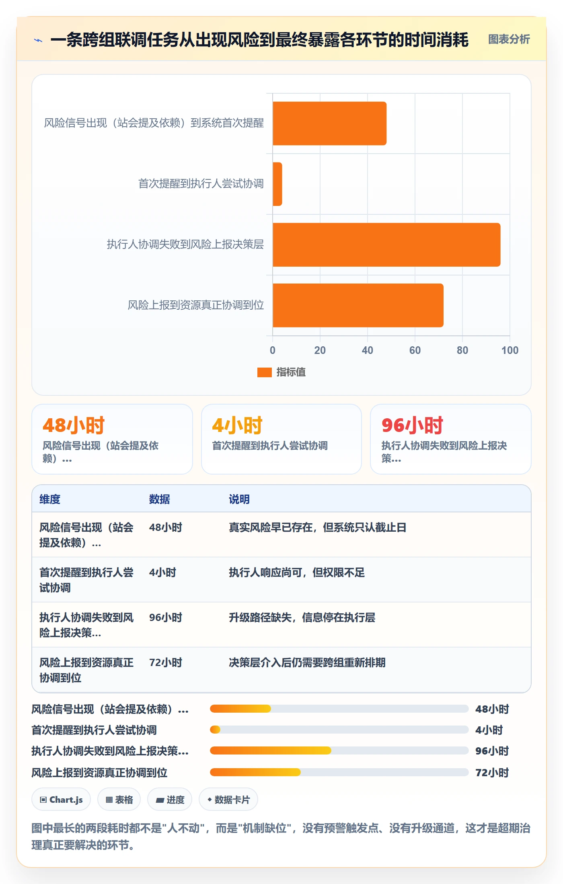Viewport: 563px width, 884px height.
Task: Click axis label 风险上报到资源真正协调到位 in chart
Action: pos(196,305)
